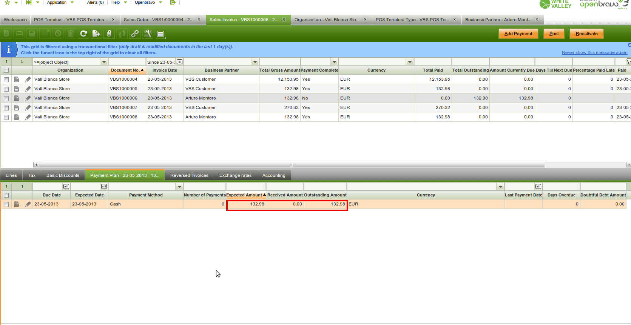Click 'Never show this message again' link
631x325 pixels.
[x=594, y=53]
